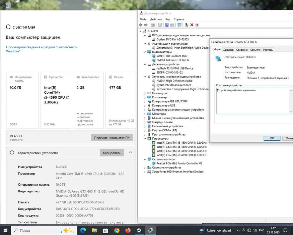Open Firefox from the taskbar
Image resolution: width=293 pixels, height=235 pixels.
click(128, 230)
